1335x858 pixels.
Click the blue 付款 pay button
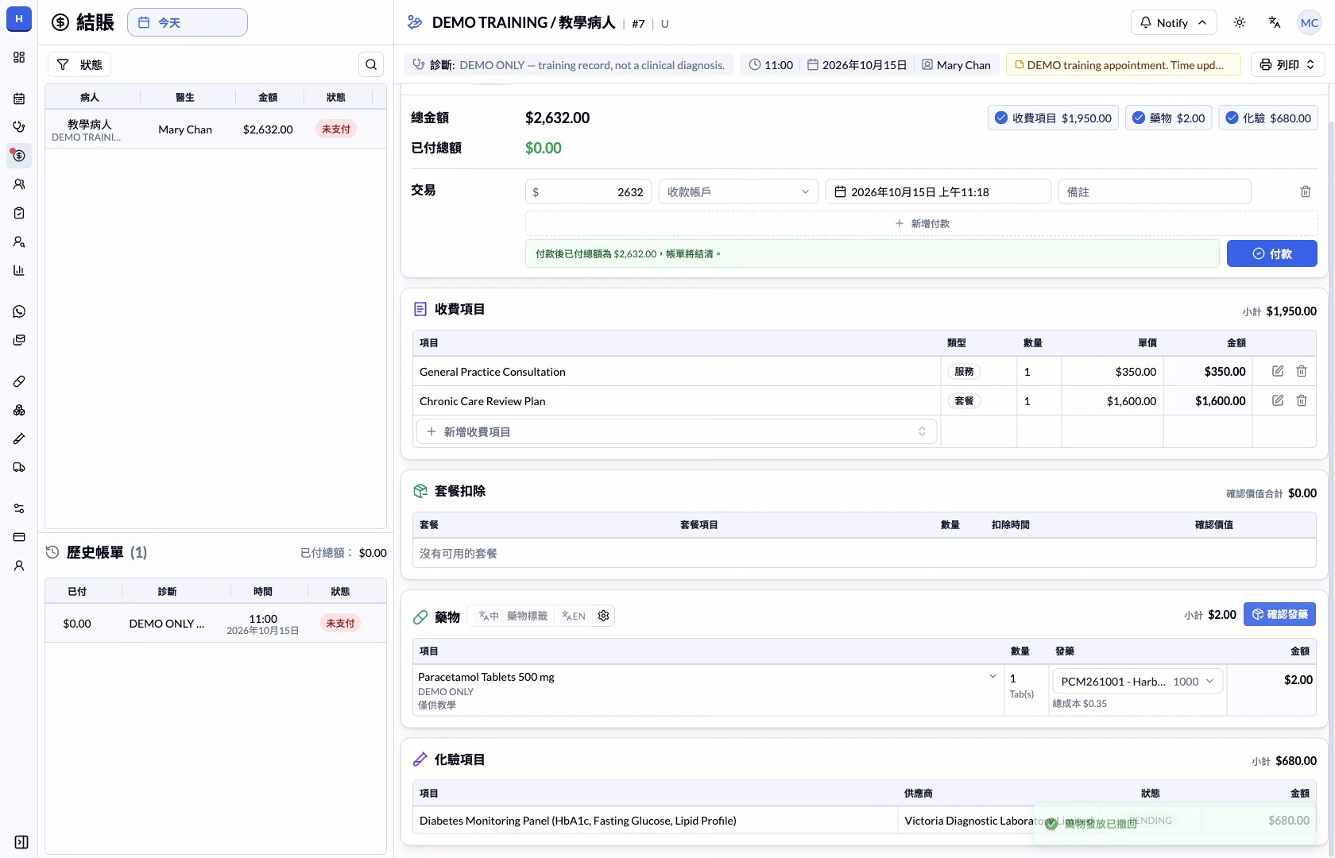pos(1272,253)
